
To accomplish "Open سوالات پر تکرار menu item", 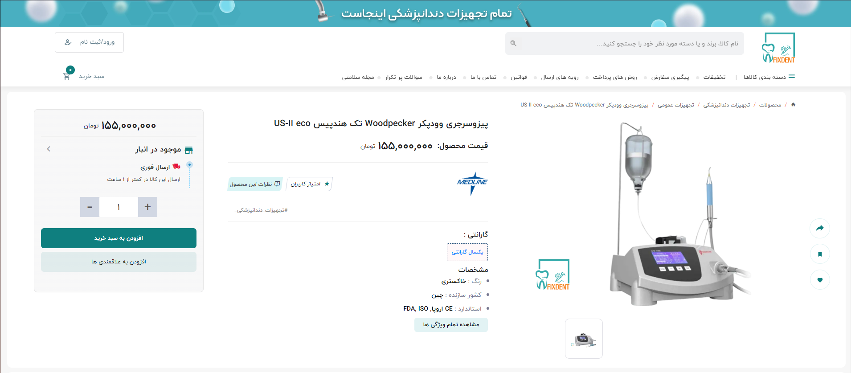I will click(x=404, y=77).
